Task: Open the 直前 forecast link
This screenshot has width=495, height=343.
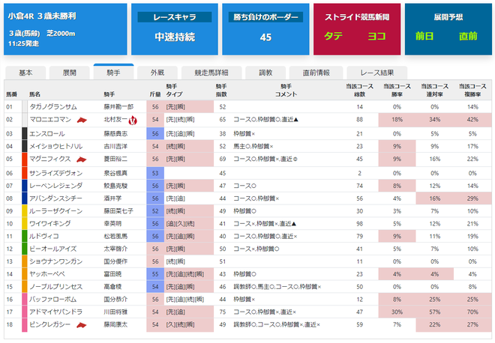Action: (468, 36)
